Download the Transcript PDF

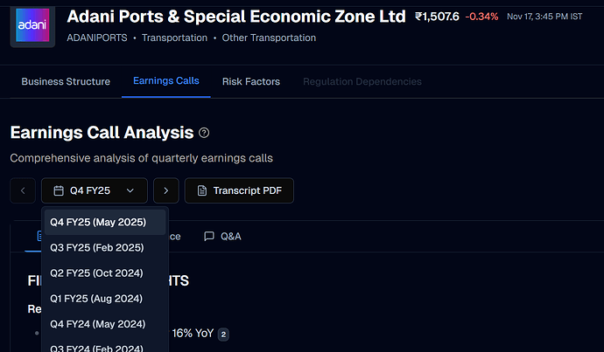point(244,190)
